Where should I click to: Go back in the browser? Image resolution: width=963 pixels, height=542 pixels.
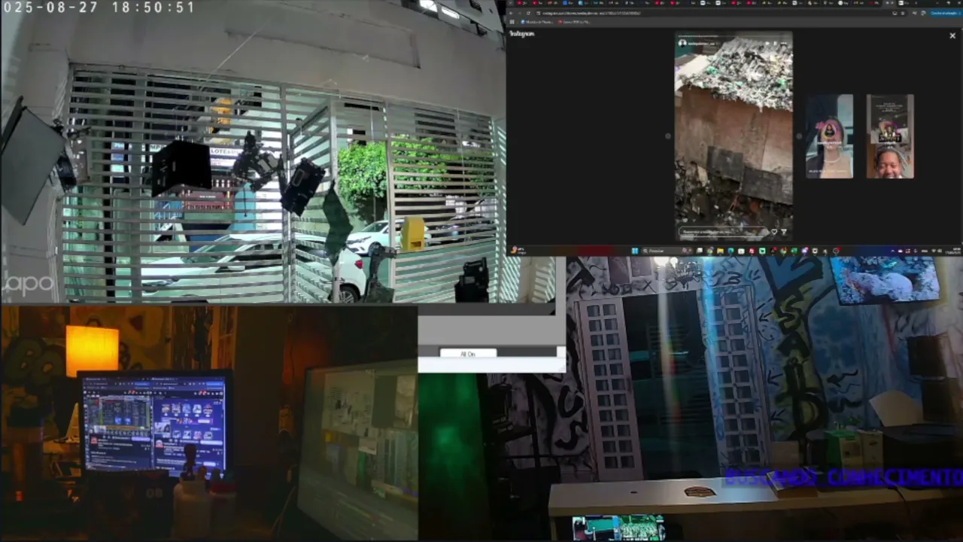[x=511, y=13]
